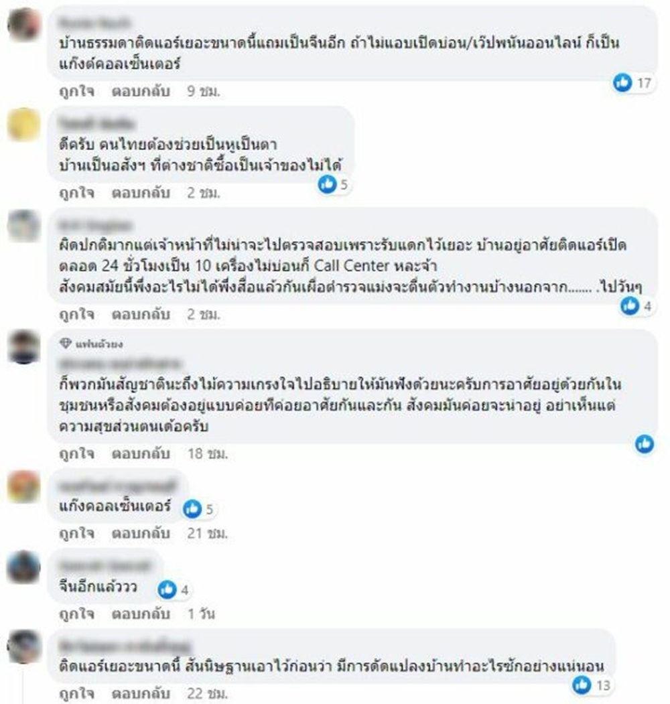Click the like icon on the Call Center comment

tap(630, 305)
